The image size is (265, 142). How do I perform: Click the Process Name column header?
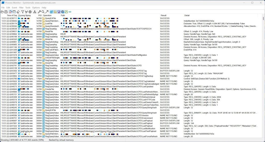25,15
